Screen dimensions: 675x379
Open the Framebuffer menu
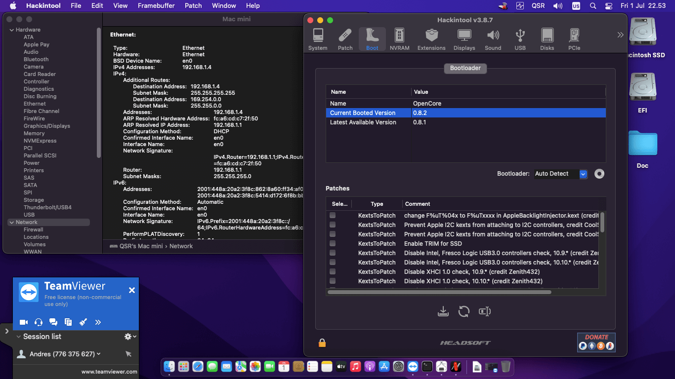pos(156,5)
